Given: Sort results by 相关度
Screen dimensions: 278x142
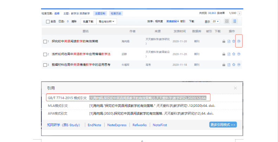Looking at the screenshot, I should coord(159,21).
